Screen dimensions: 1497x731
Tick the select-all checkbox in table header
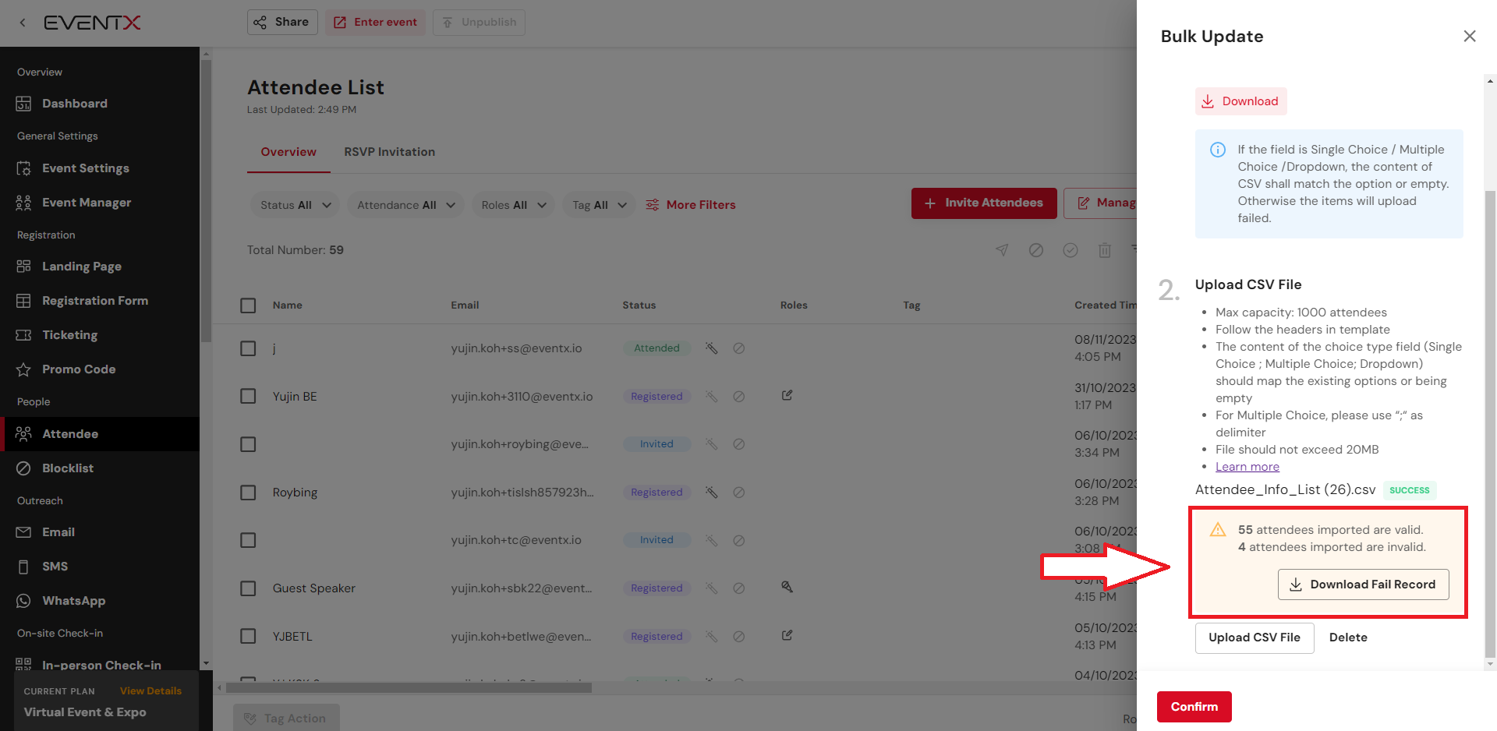[248, 305]
